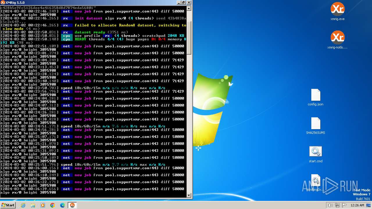Select the SHA256SUMS file icon

coord(316,126)
